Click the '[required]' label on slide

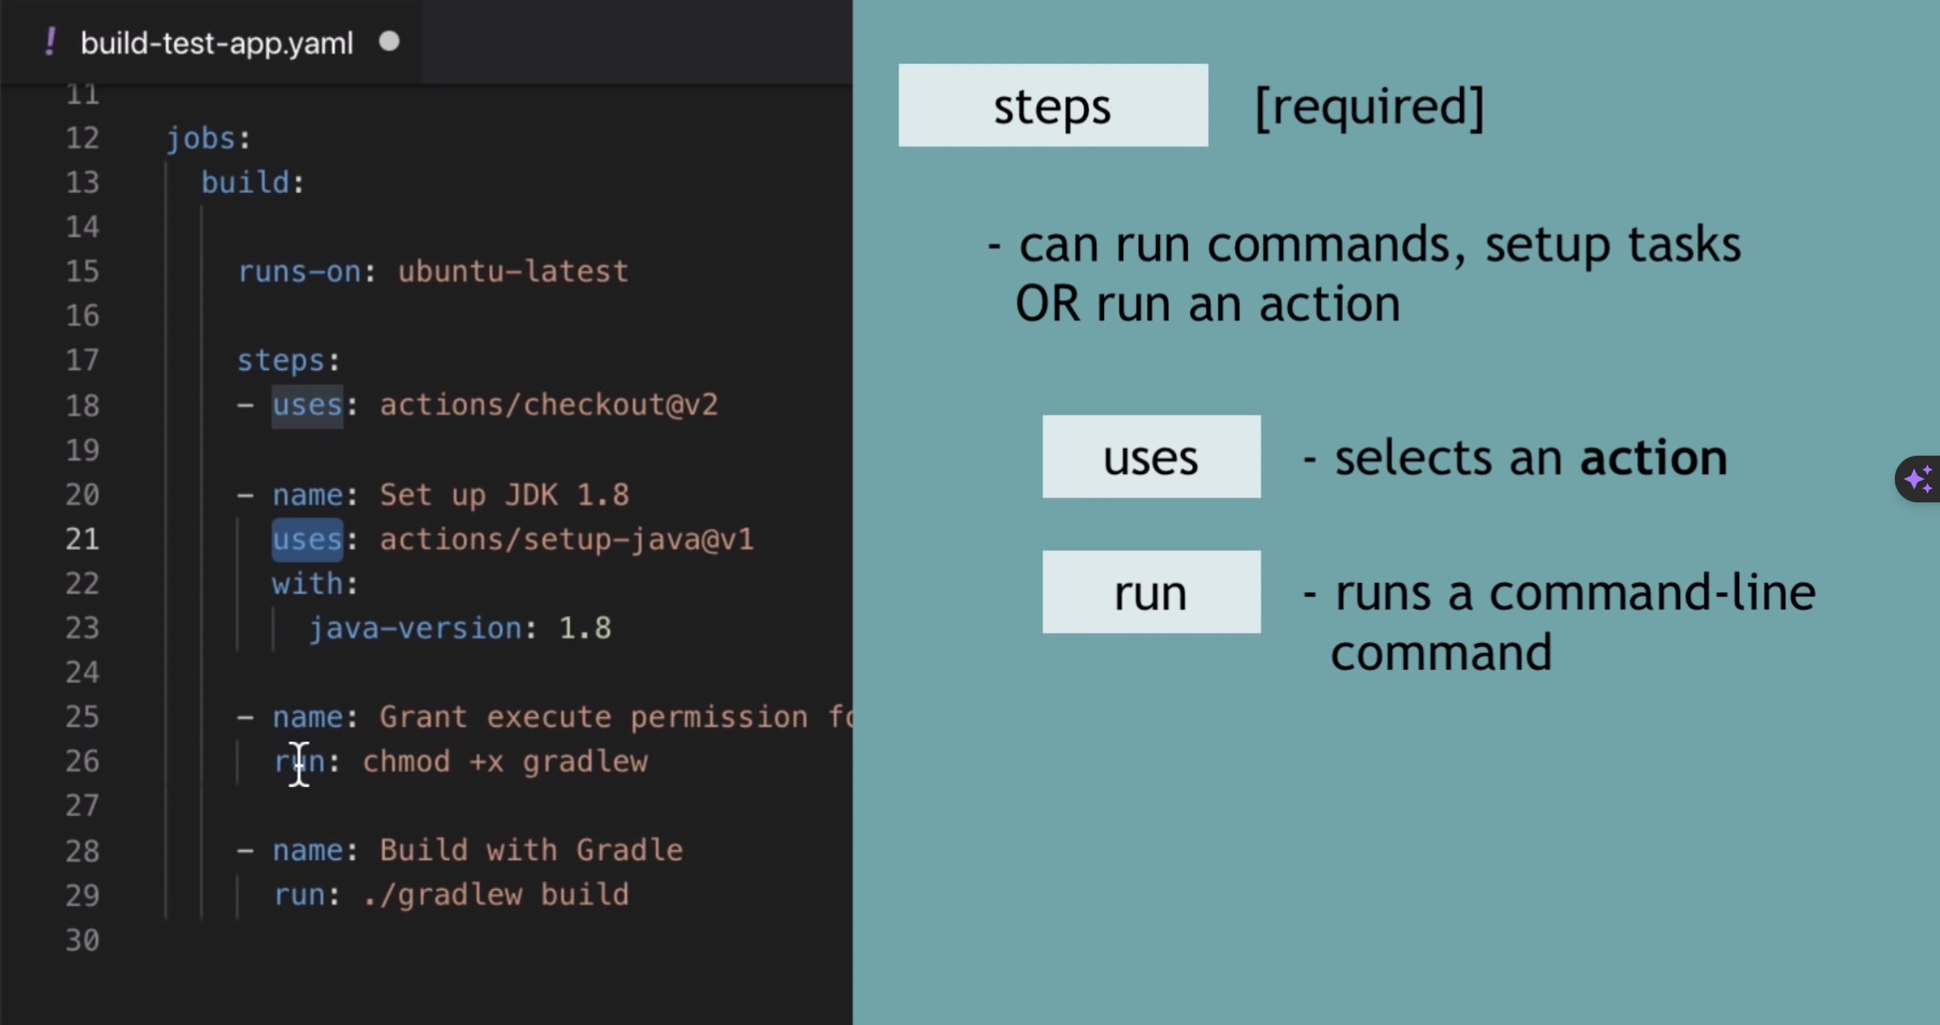click(x=1369, y=107)
